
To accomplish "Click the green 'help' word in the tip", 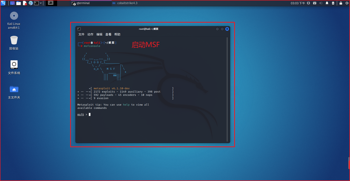I will (126, 105).
